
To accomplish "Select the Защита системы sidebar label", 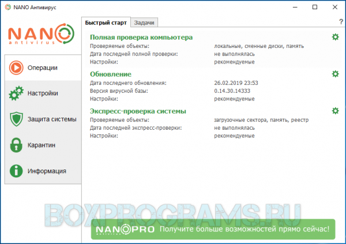I will coord(52,119).
